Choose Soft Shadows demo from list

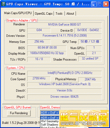[x=49, y=125]
